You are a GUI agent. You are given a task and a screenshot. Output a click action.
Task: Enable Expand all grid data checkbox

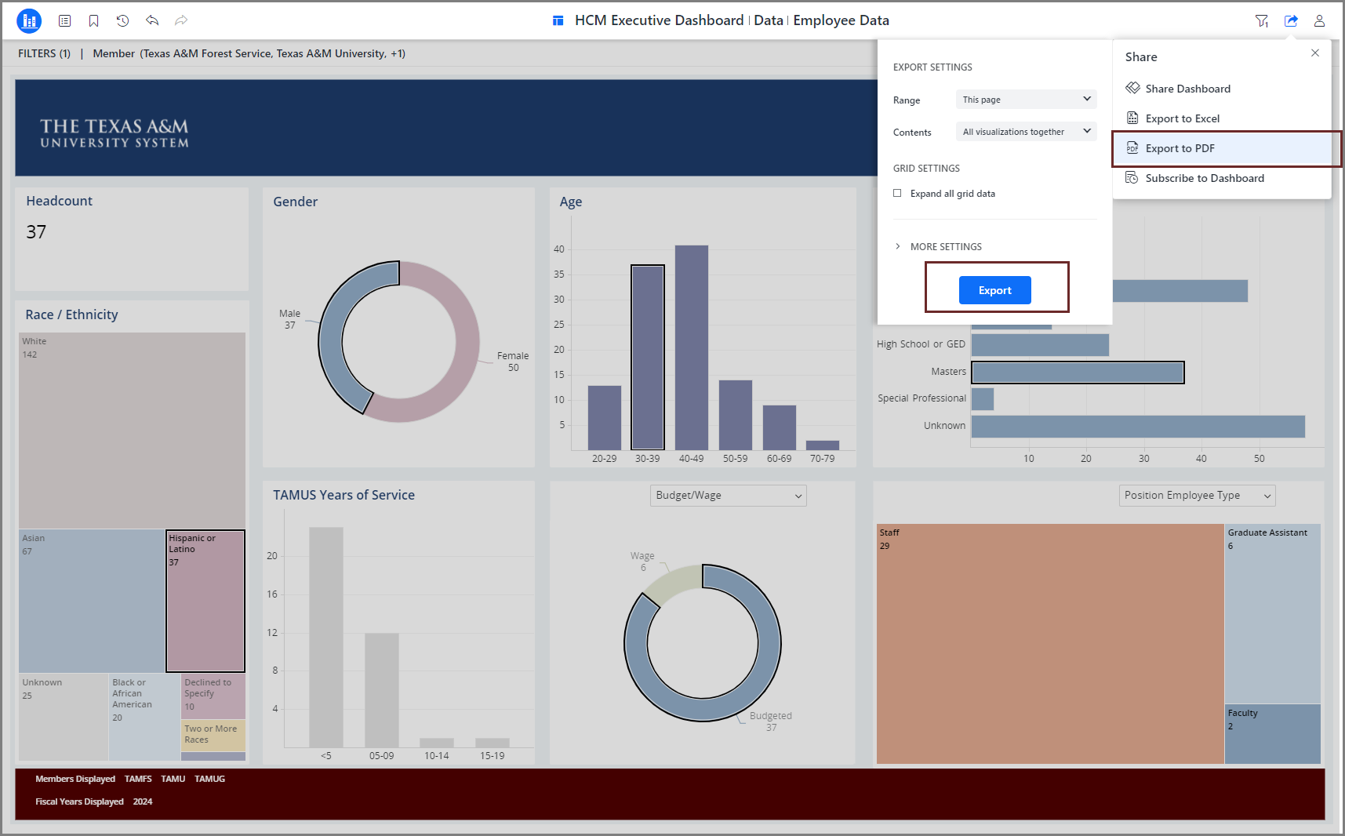(x=898, y=194)
